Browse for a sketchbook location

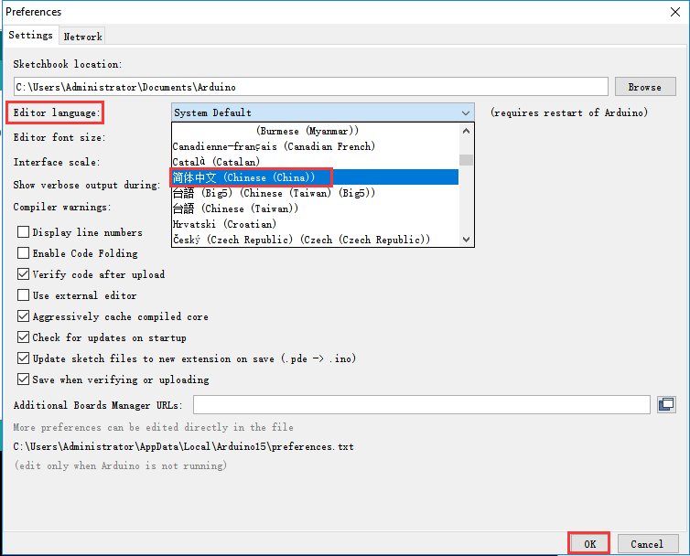[645, 87]
